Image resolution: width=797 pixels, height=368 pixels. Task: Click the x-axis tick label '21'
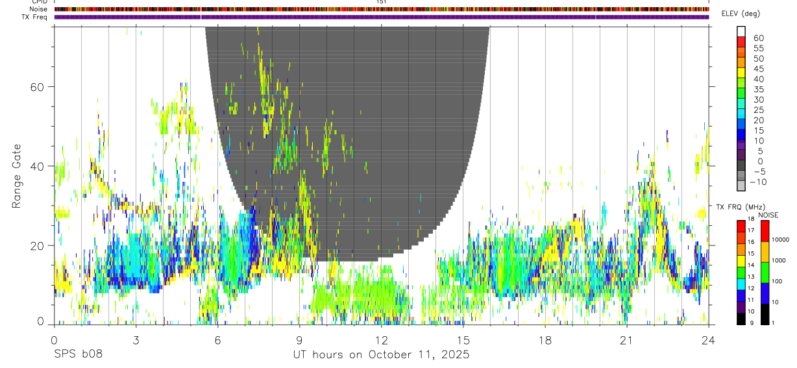point(627,339)
